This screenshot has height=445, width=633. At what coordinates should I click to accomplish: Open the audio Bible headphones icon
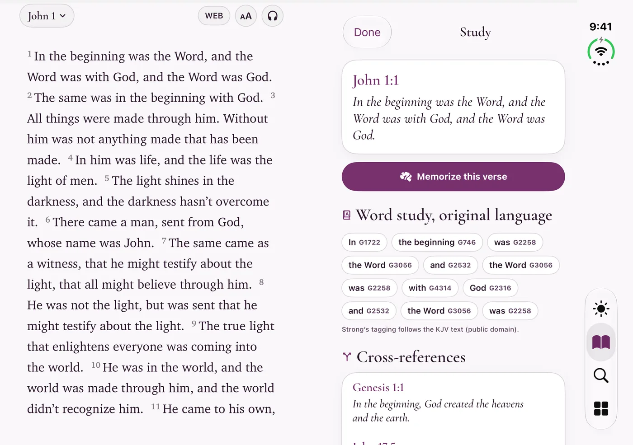(x=273, y=16)
